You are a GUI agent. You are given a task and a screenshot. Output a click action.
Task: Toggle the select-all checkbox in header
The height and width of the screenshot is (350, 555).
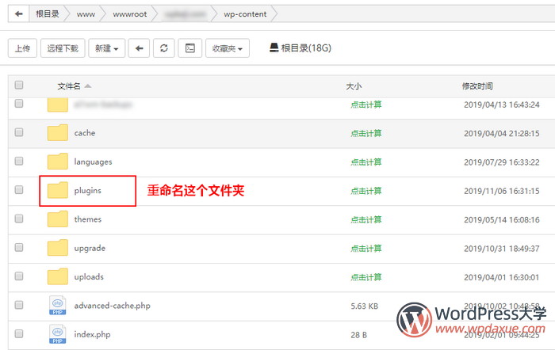[19, 85]
